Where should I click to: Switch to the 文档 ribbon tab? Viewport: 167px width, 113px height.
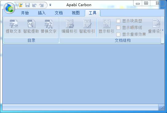pyautogui.click(x=59, y=13)
